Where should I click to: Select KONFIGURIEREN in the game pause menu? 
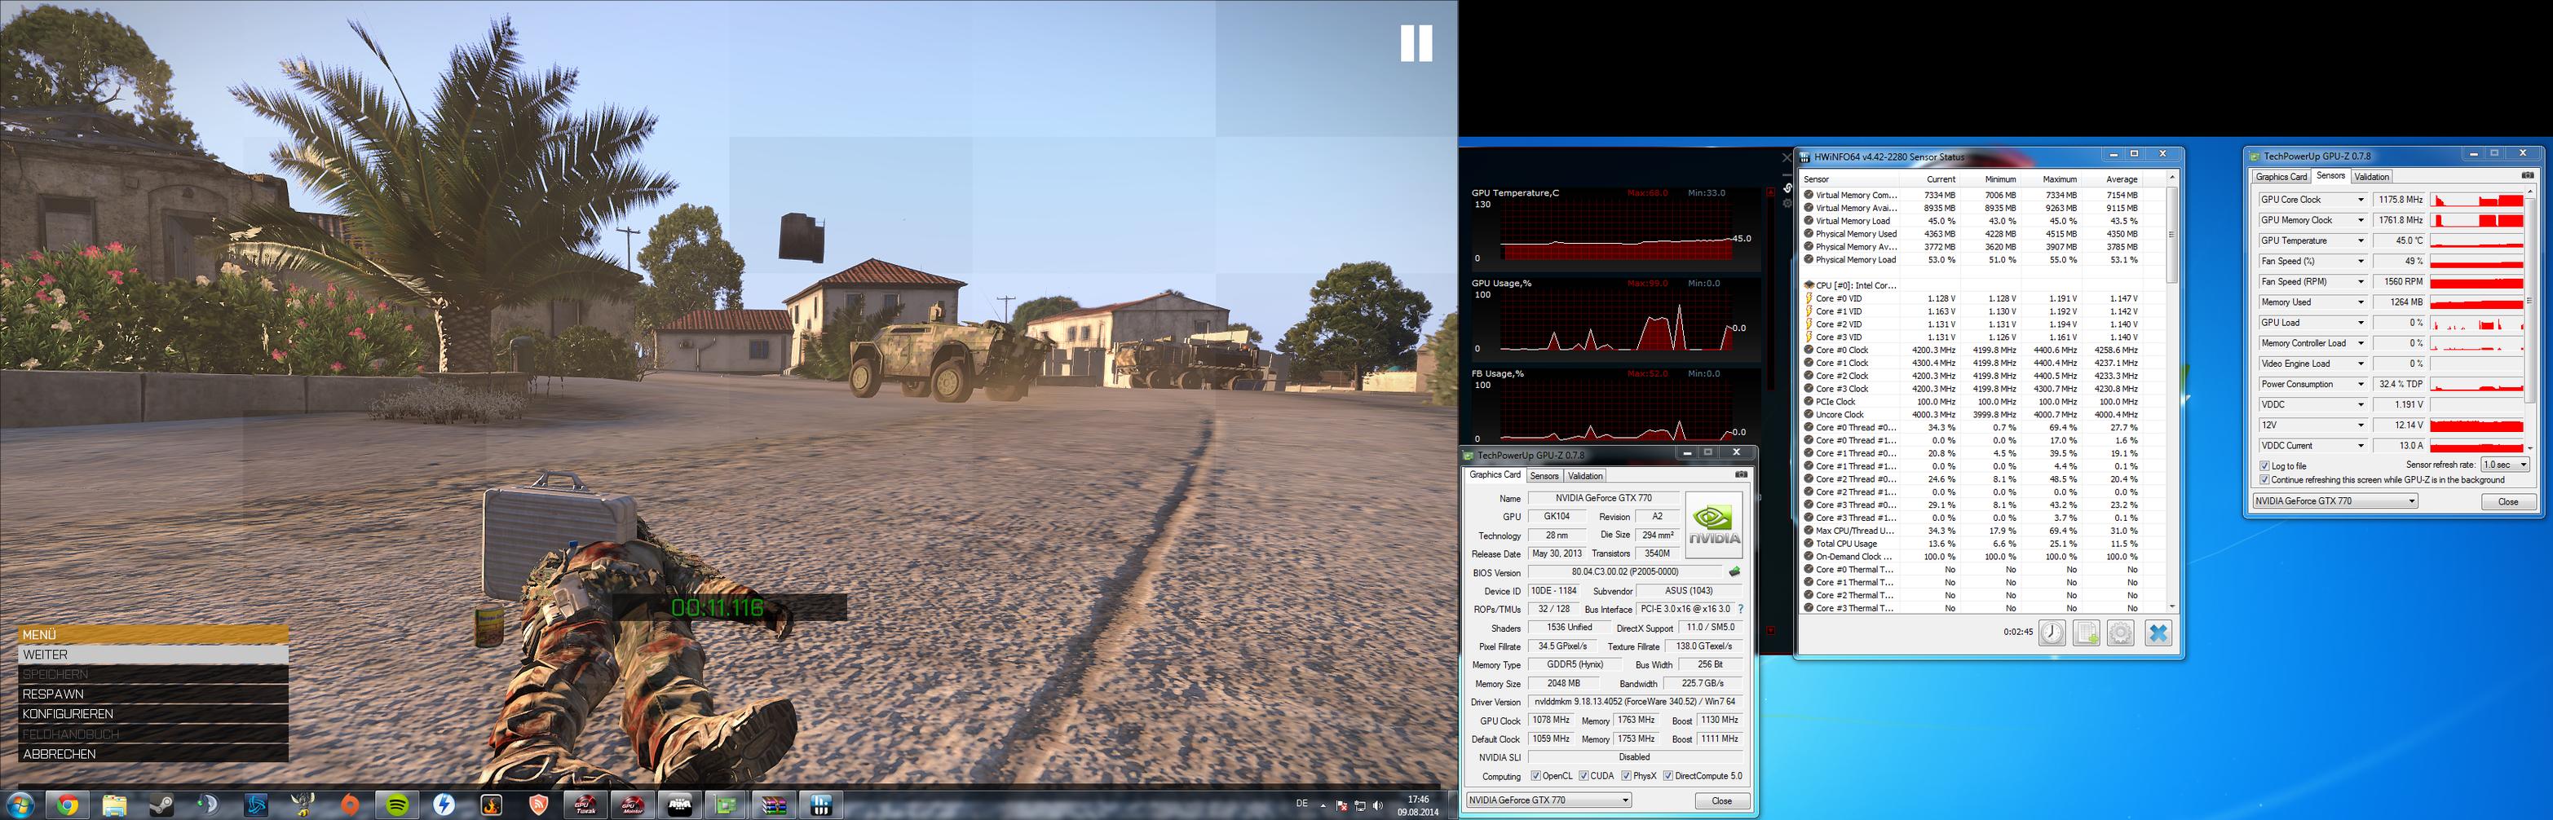(x=153, y=714)
